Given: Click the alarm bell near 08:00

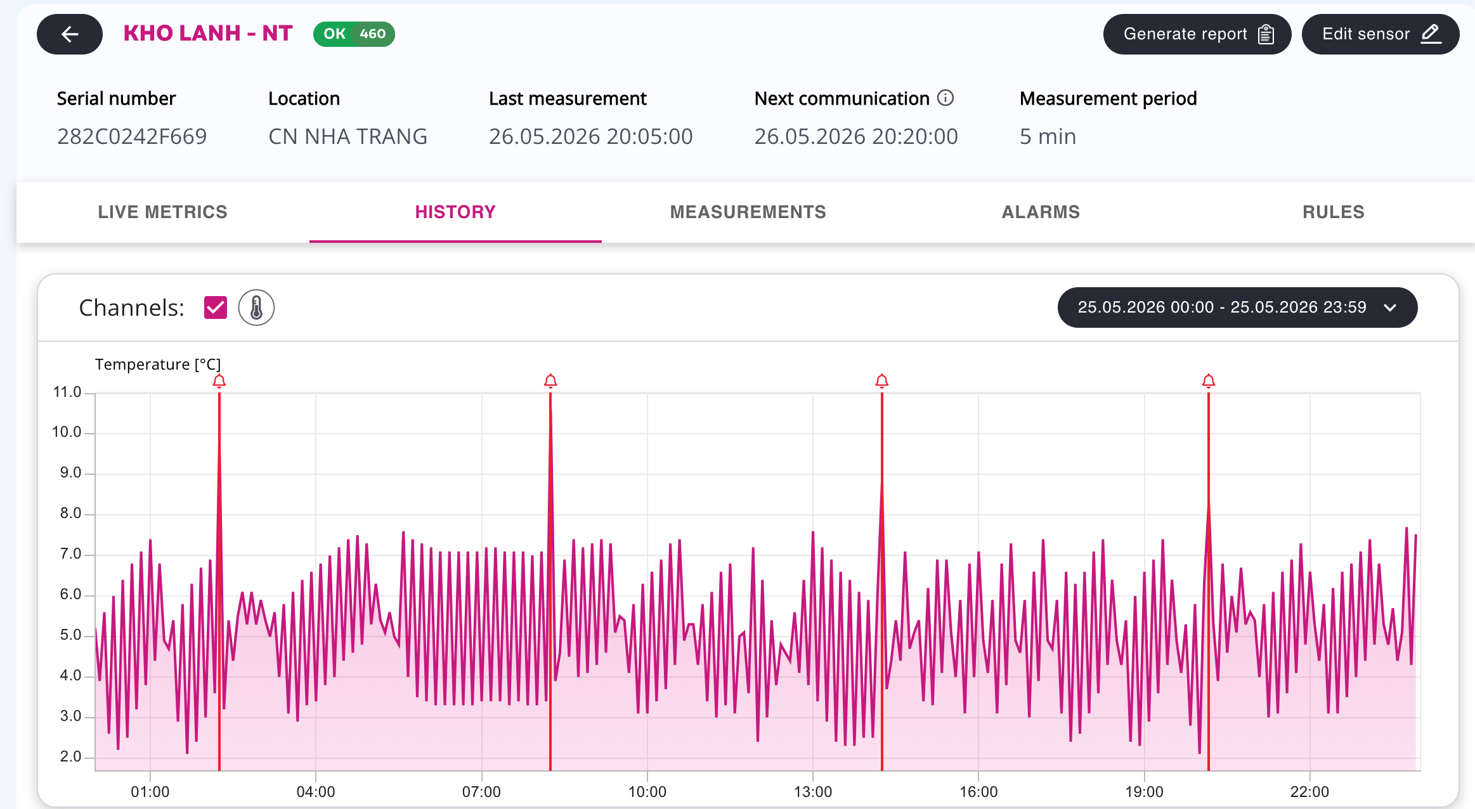Looking at the screenshot, I should pos(550,380).
